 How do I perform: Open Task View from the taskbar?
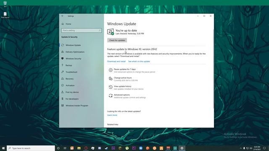point(65,148)
